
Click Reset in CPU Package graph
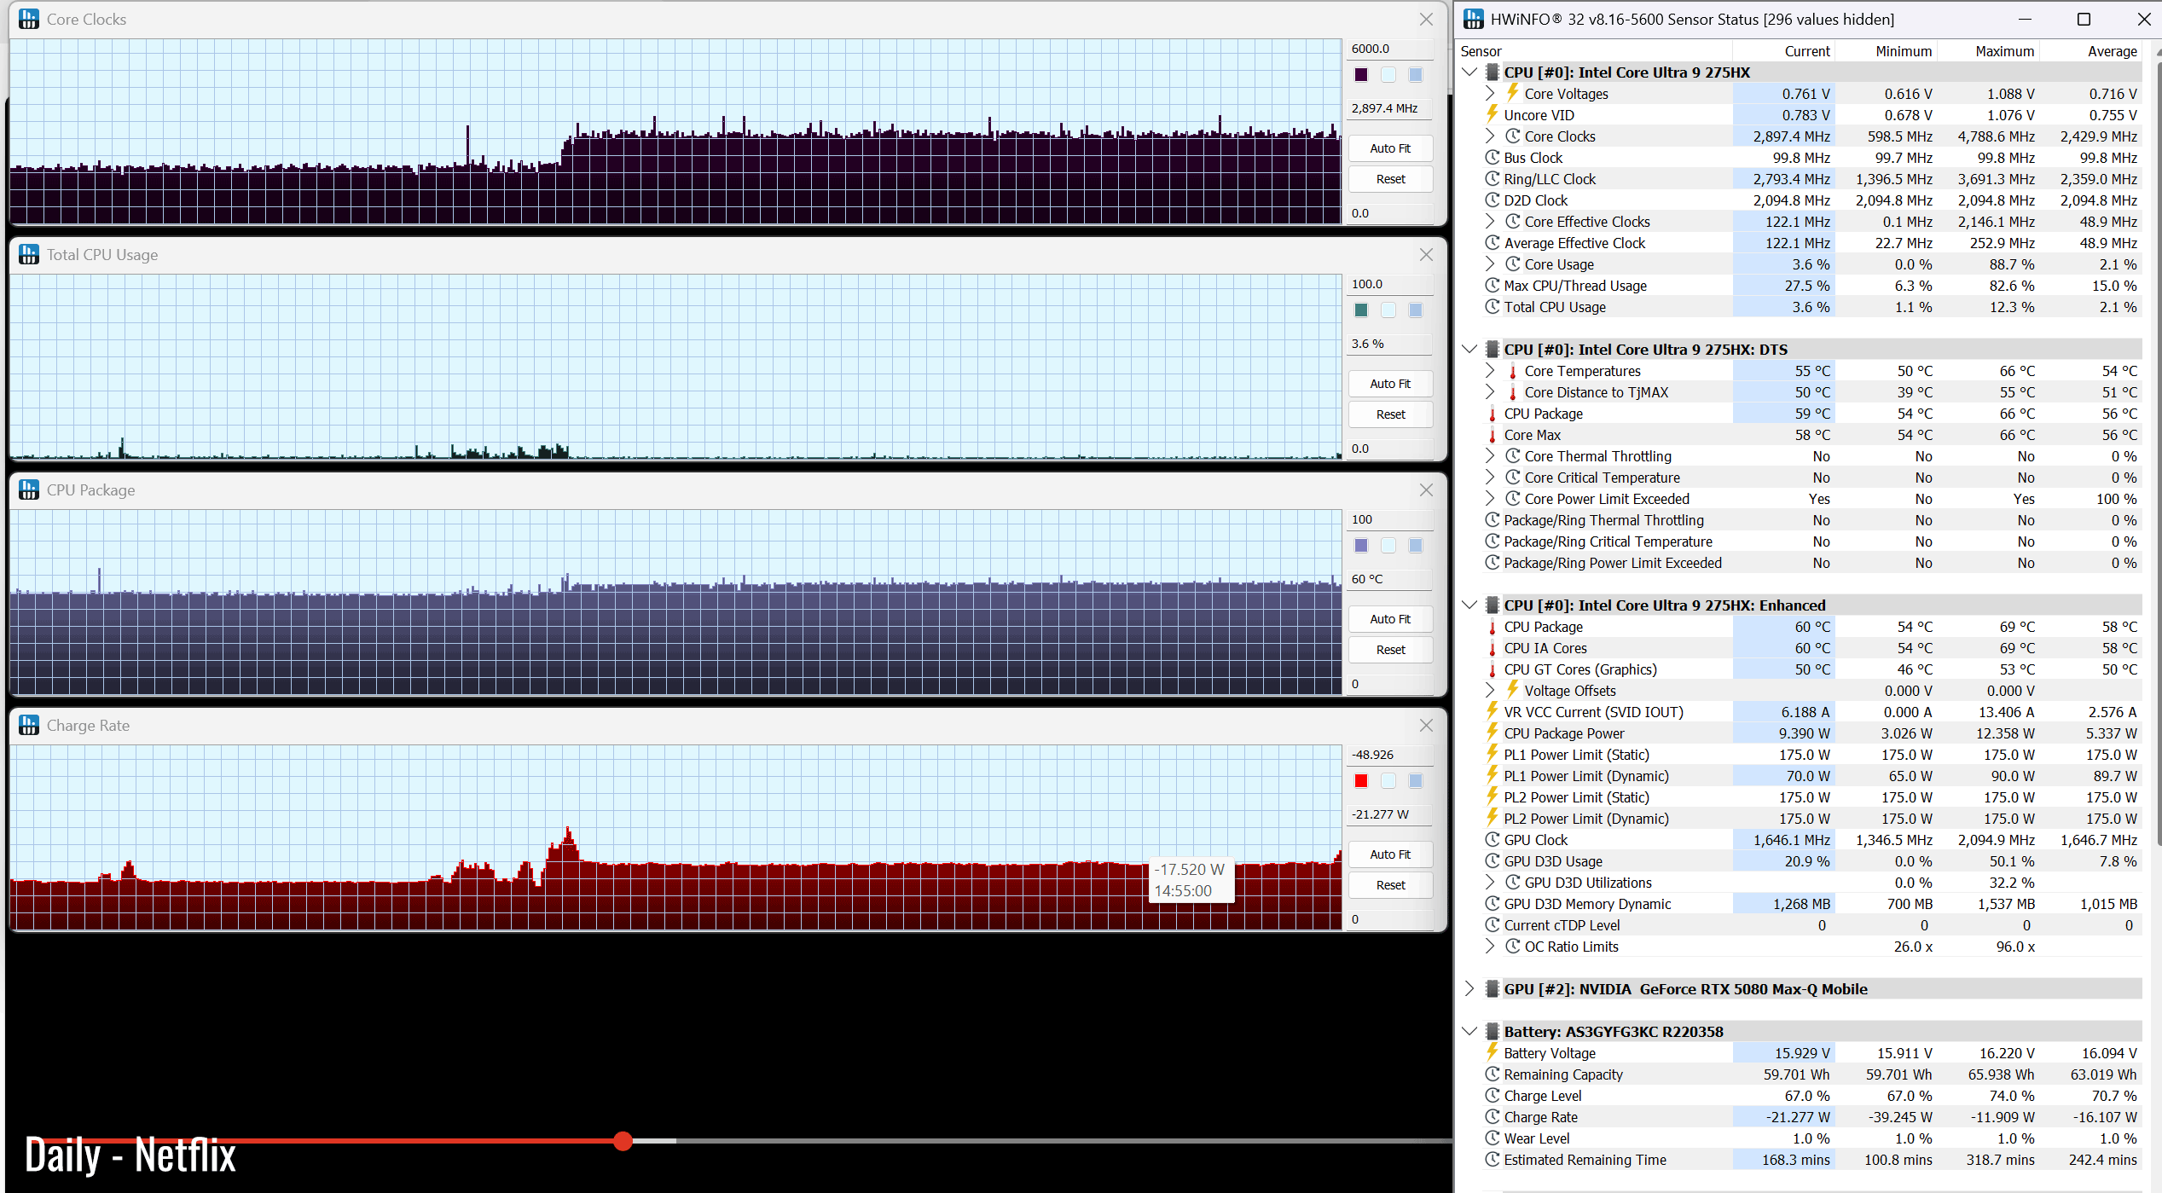(1390, 650)
